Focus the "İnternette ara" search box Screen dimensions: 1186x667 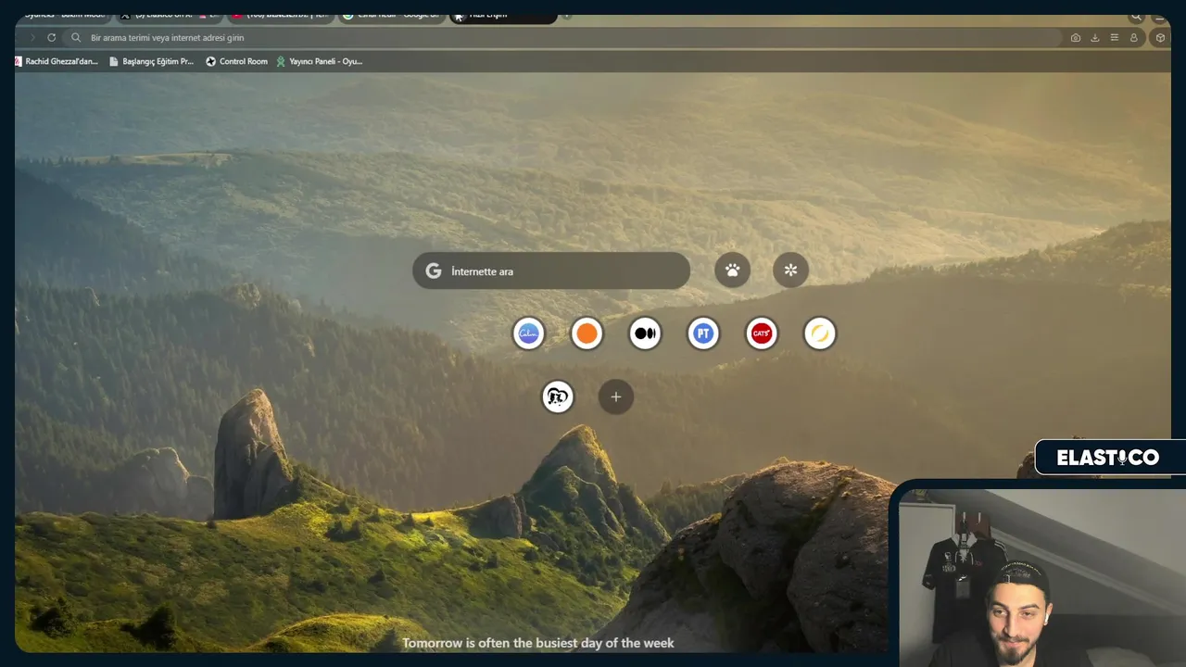(x=551, y=271)
